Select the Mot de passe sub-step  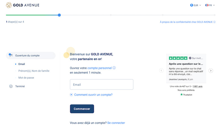point(26,78)
